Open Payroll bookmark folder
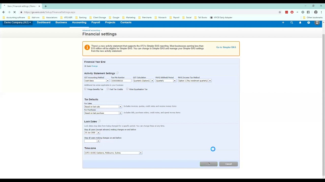The height and width of the screenshot is (182, 325). point(174,17)
